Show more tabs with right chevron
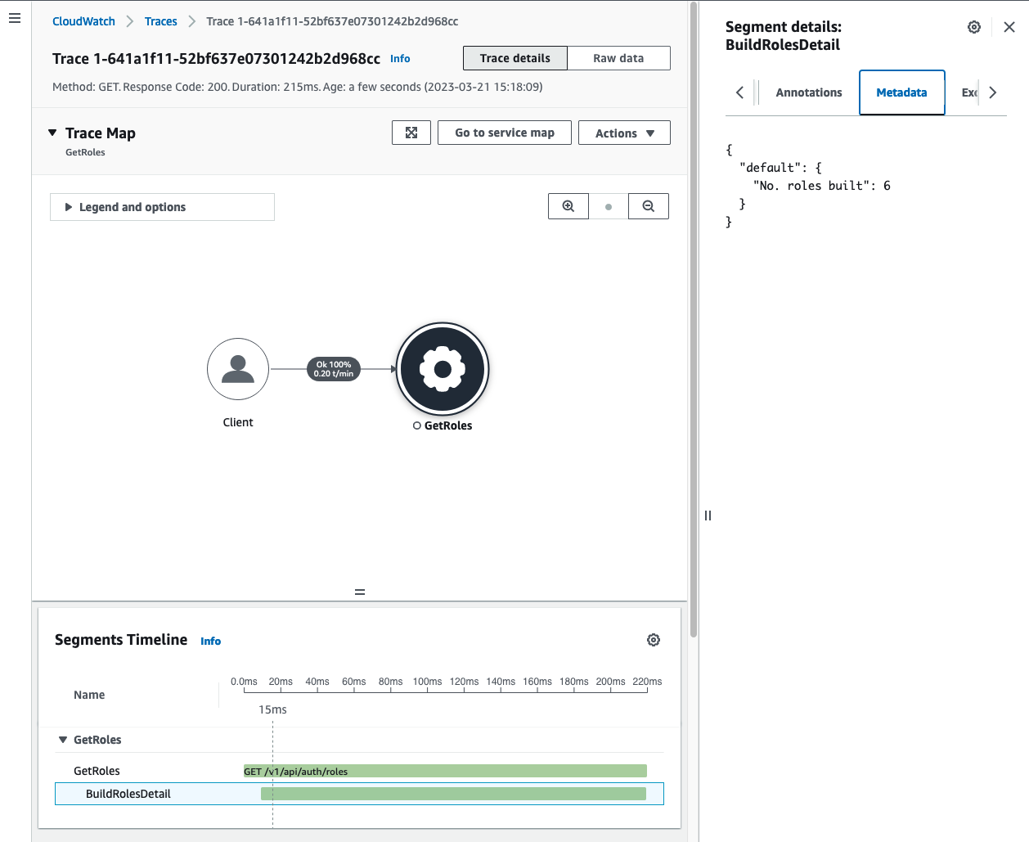 point(993,92)
